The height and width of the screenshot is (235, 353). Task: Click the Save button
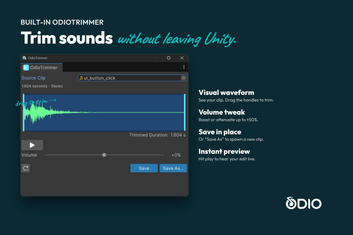[144, 168]
